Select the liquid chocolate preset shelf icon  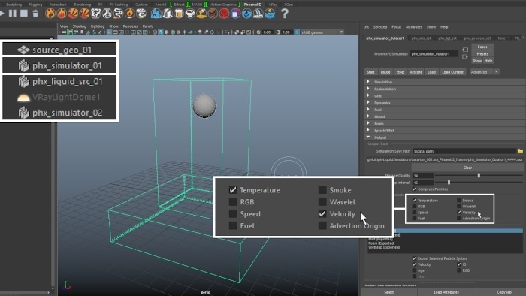coord(213,14)
